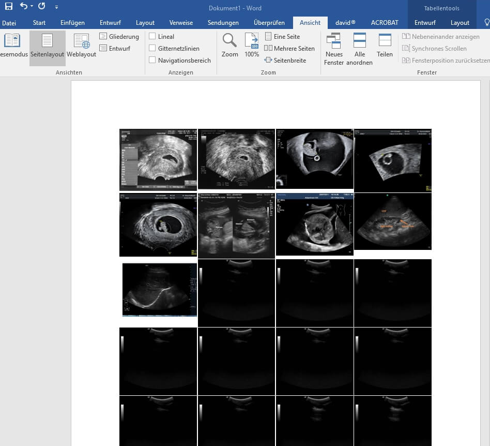The height and width of the screenshot is (446, 490).
Task: Open Neues Fenster
Action: click(334, 50)
